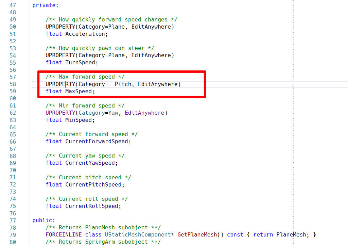This screenshot has width=348, height=245.
Task: Click line number 58 in the gutter
Action: click(x=13, y=84)
